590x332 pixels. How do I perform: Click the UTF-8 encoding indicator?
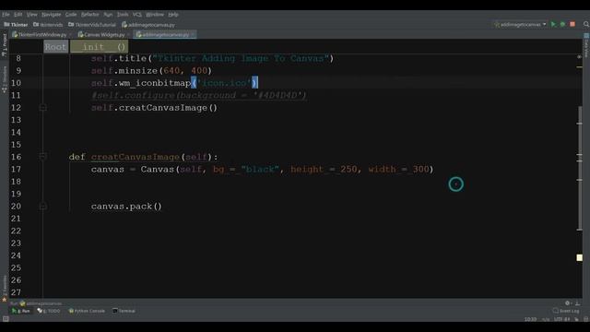pos(561,319)
